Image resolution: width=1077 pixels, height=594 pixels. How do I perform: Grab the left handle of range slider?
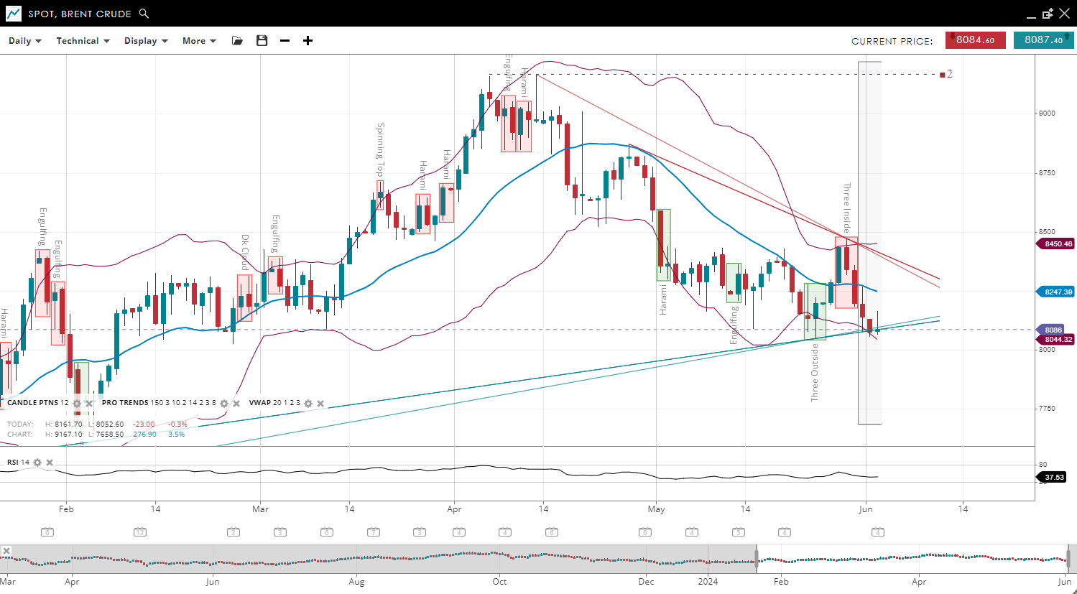pos(757,559)
